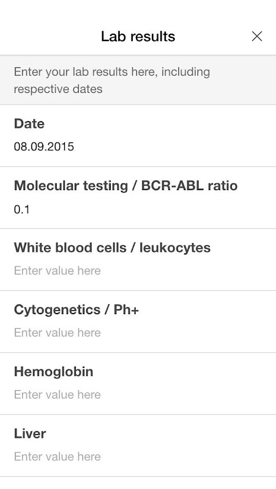
Task: Tap the "respective dates" text in banner
Action: pos(58,89)
